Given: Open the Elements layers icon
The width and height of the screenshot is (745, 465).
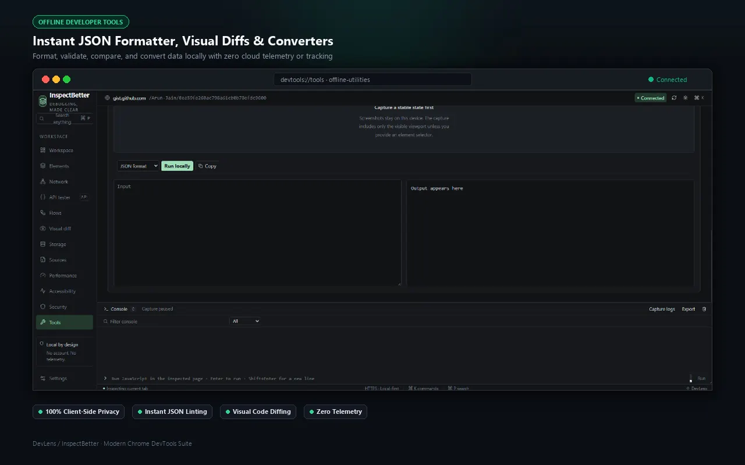Looking at the screenshot, I should point(43,166).
